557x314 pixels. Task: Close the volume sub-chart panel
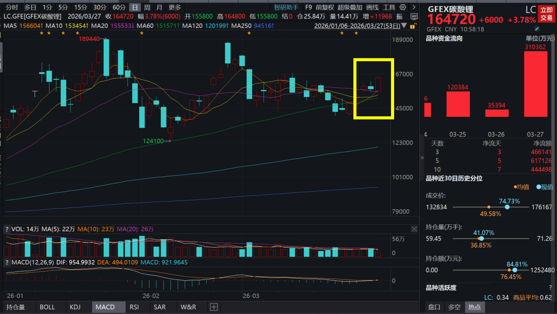[x=414, y=229]
